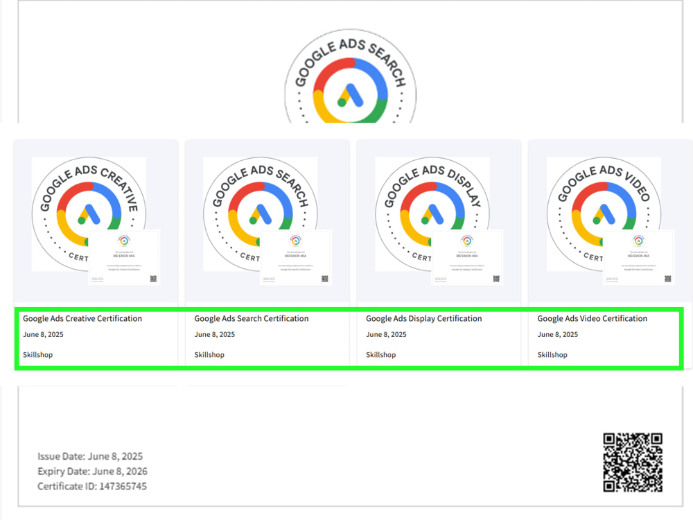
Task: Click June 8, 2025 date under Display Certification
Action: [386, 334]
